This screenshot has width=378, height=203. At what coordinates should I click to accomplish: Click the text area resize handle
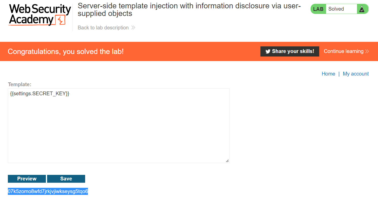[227, 161]
